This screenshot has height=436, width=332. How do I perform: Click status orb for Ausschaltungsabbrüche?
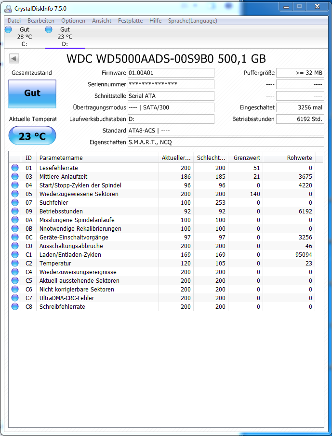pyautogui.click(x=15, y=246)
